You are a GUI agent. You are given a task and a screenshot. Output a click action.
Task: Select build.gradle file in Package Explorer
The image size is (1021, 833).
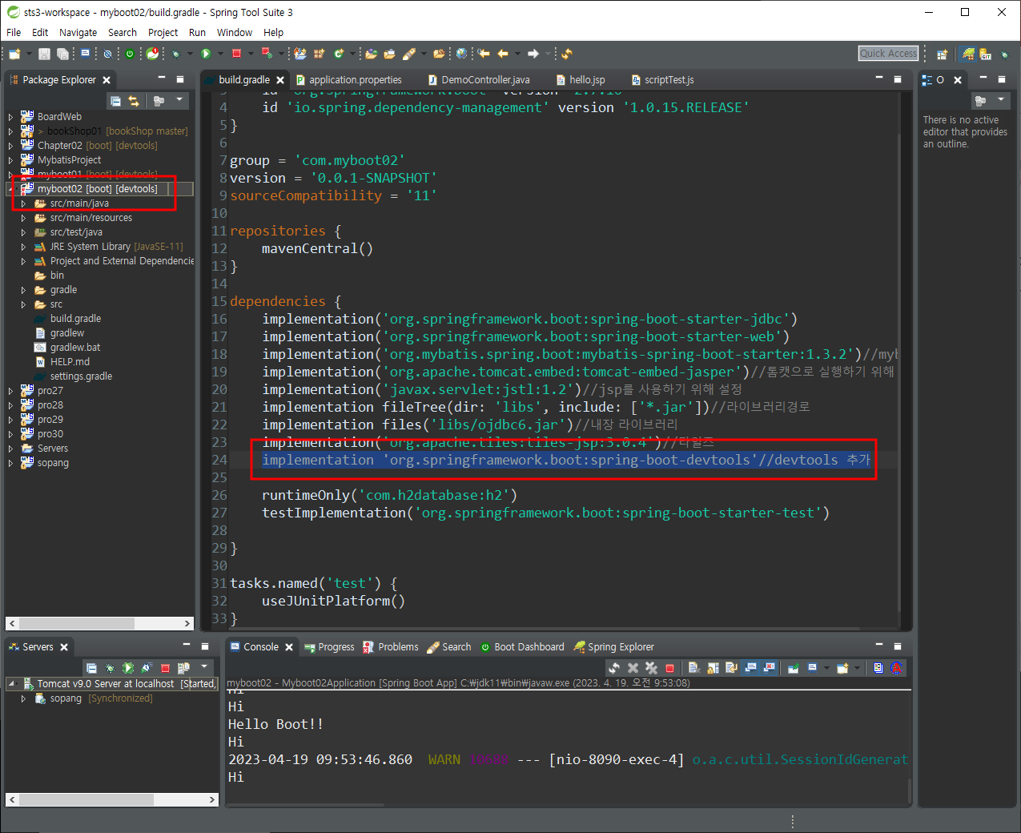pos(75,319)
